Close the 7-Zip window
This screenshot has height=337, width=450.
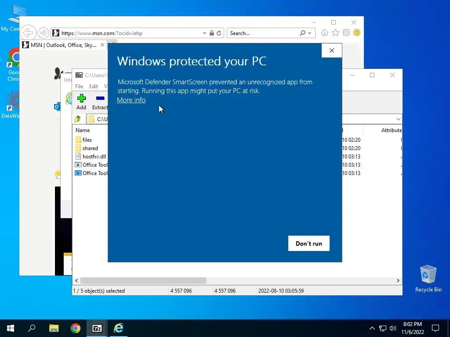[392, 75]
